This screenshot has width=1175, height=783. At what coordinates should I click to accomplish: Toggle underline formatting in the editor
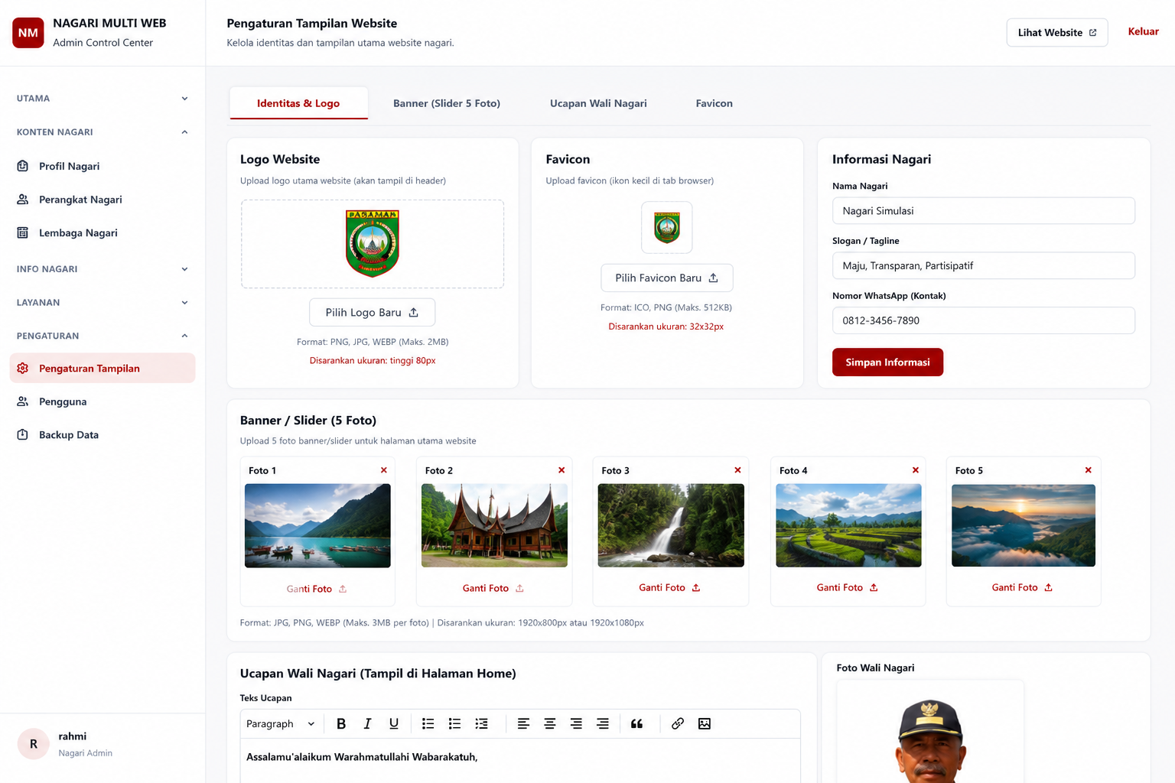(x=394, y=723)
